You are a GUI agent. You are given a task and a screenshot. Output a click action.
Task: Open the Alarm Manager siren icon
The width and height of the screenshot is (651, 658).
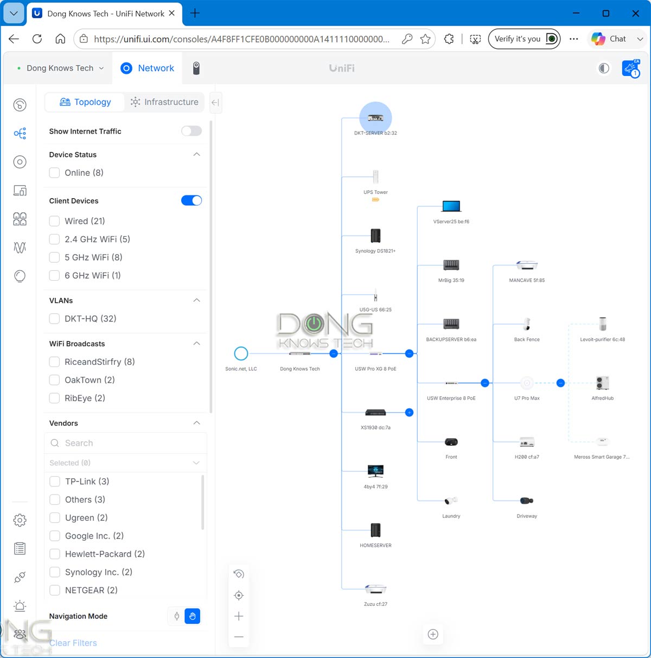(20, 605)
